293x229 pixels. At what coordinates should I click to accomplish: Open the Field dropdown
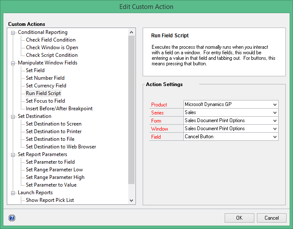(x=275, y=137)
